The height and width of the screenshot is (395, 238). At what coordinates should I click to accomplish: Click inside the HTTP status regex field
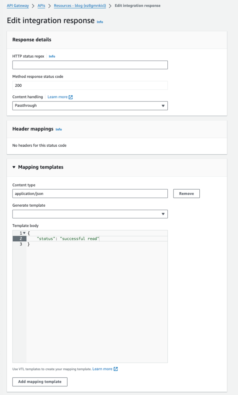point(90,65)
